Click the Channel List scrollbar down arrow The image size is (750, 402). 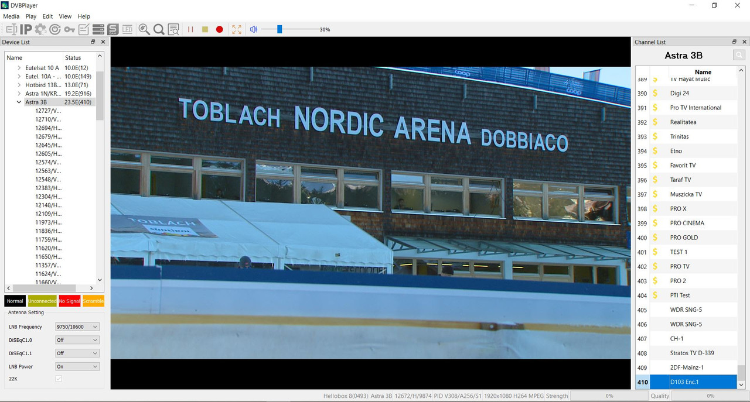pyautogui.click(x=742, y=384)
